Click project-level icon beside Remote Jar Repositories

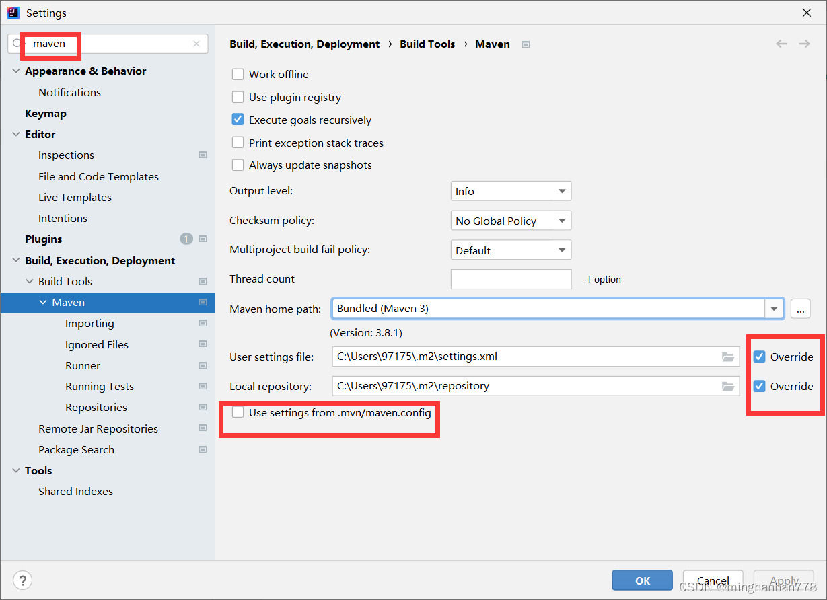pyautogui.click(x=203, y=428)
